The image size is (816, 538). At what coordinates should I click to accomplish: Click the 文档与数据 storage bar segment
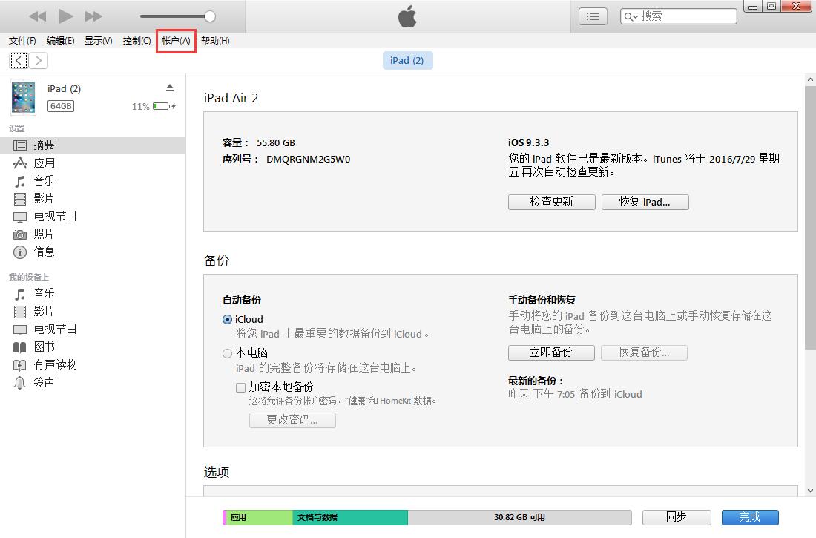point(350,517)
